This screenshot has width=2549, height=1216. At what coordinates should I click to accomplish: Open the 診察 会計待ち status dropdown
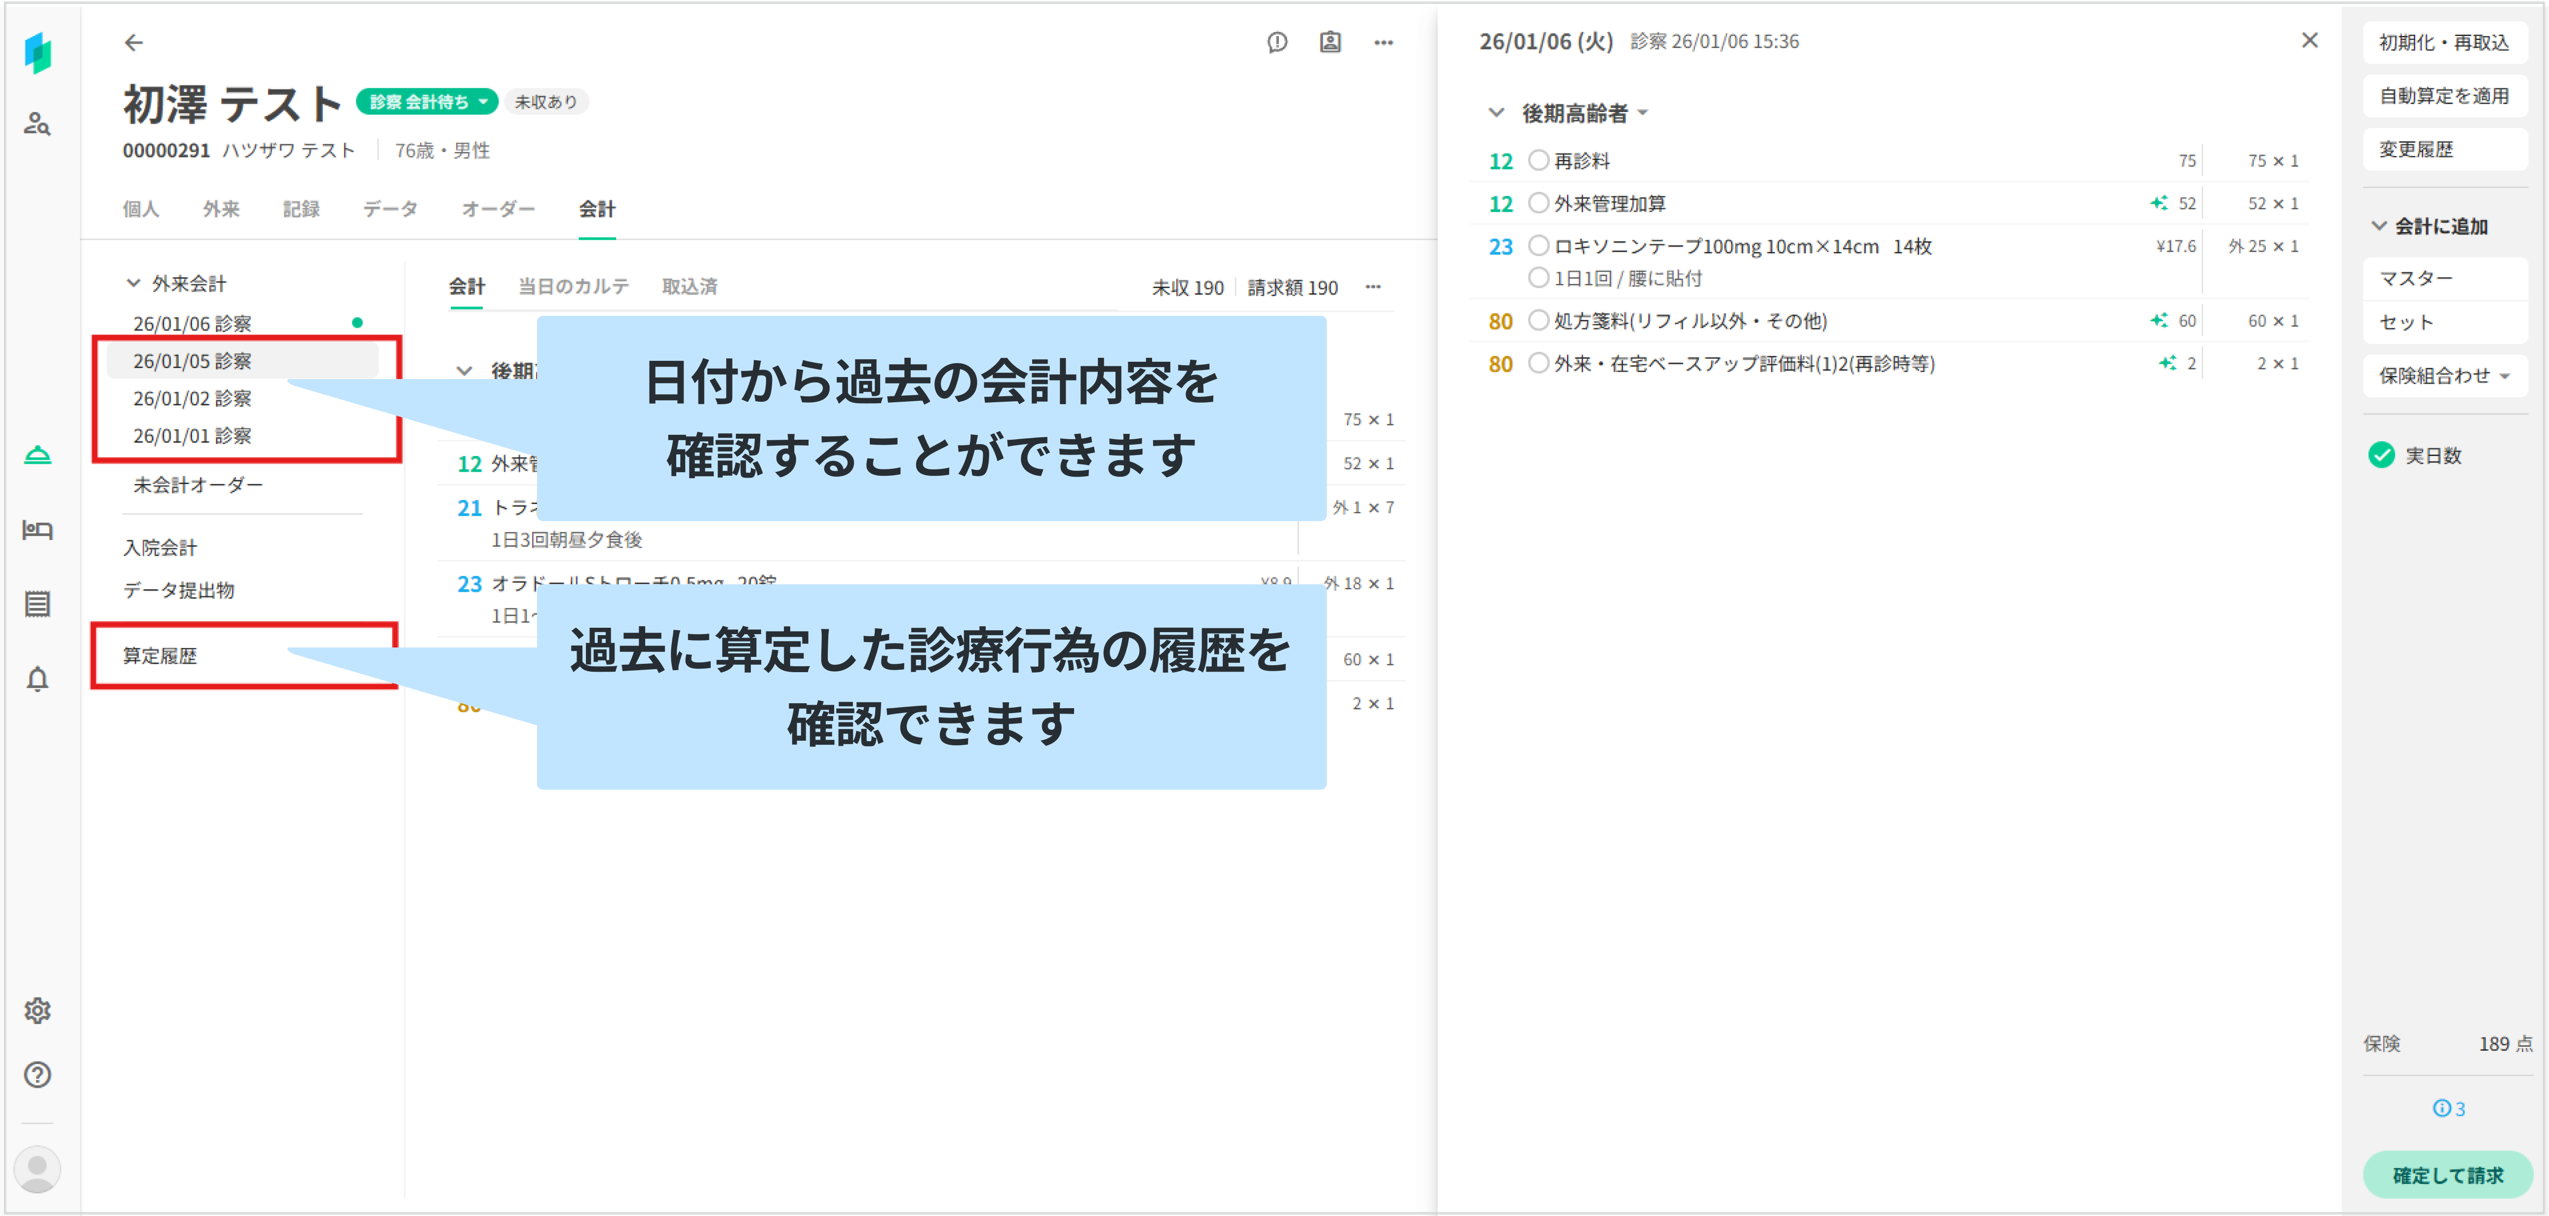point(426,101)
